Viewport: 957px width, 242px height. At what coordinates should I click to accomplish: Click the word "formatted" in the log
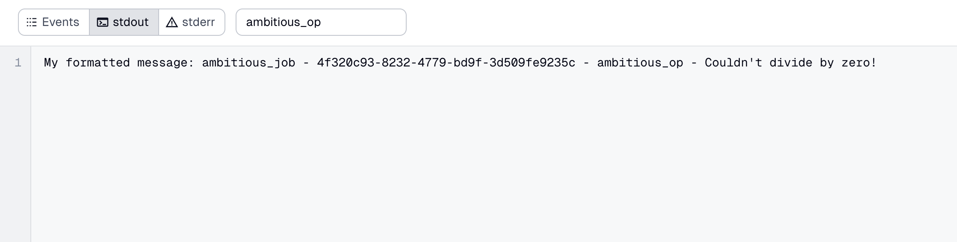[97, 63]
